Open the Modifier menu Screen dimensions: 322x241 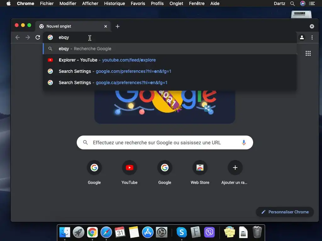coord(68,3)
